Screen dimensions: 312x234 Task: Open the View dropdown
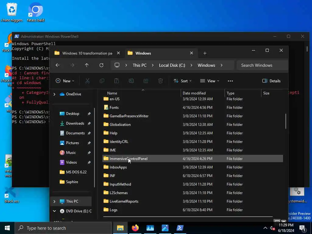coord(210,81)
